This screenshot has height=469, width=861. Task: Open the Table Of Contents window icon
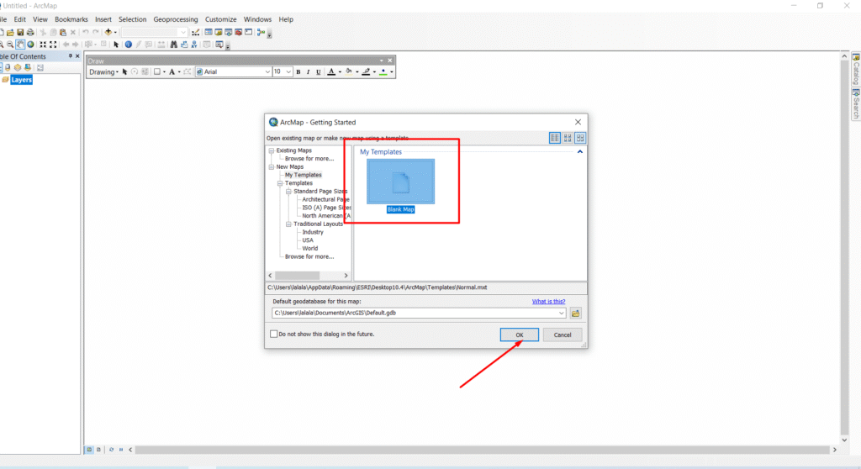pyautogui.click(x=209, y=33)
